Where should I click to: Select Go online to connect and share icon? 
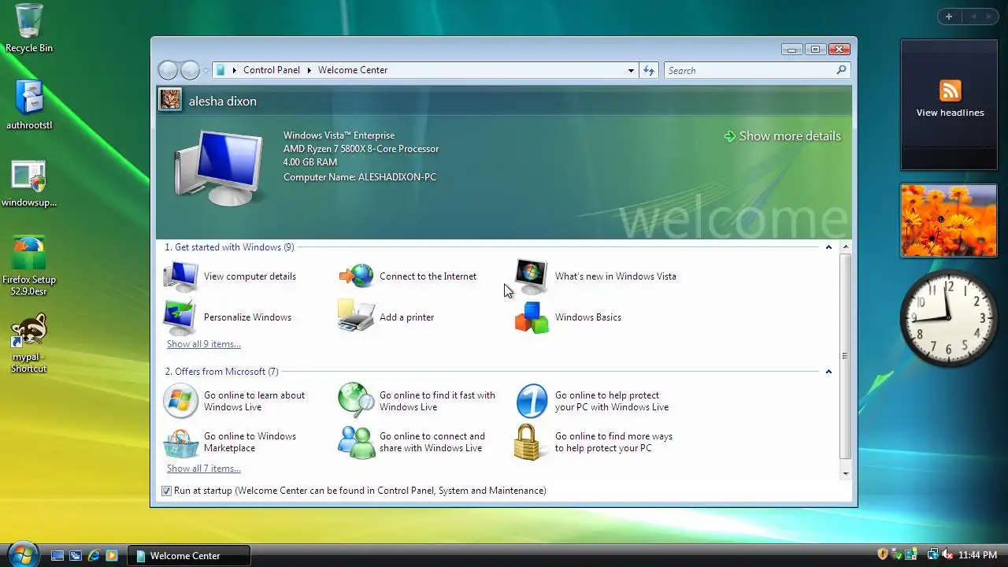coord(356,442)
